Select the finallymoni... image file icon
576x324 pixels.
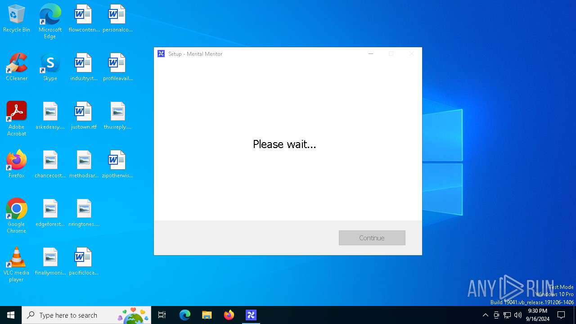tap(50, 261)
